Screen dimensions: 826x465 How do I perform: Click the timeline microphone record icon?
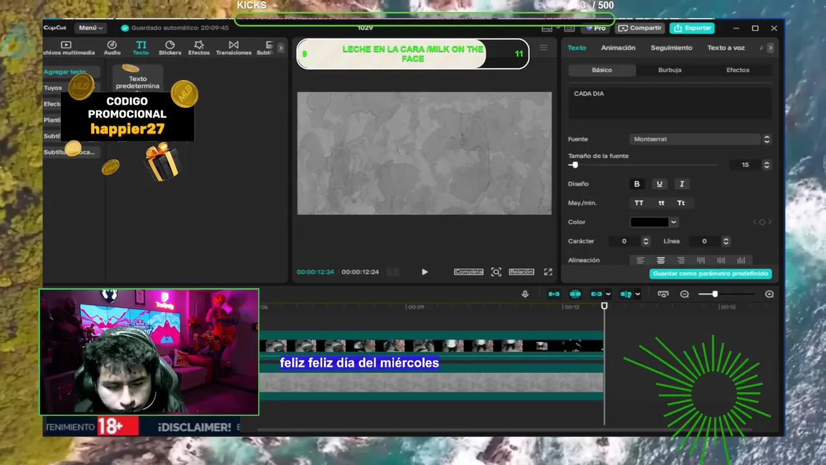525,294
